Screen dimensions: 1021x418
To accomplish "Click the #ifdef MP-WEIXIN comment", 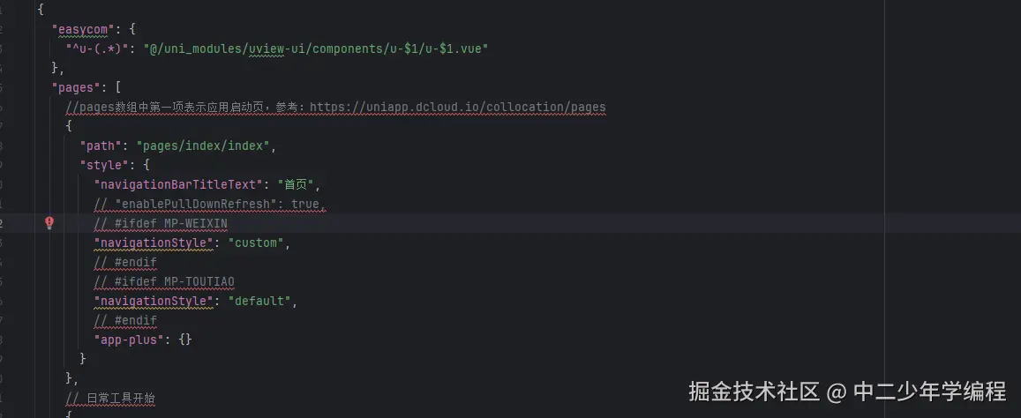I will 161,223.
